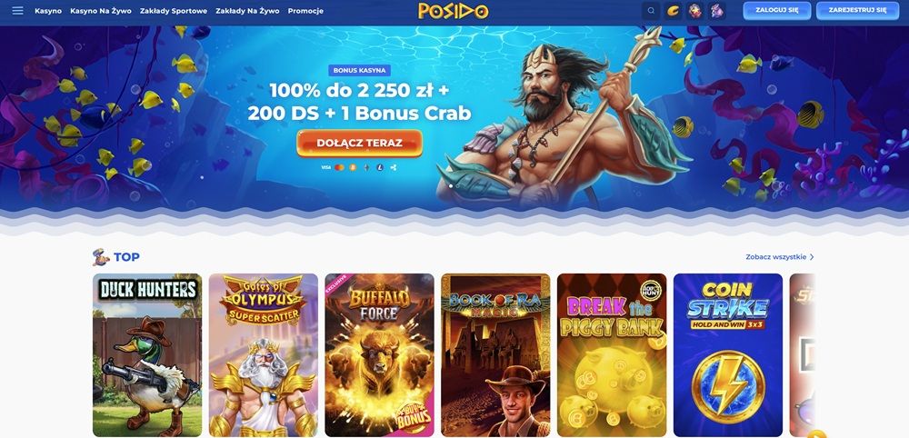The image size is (909, 438).
Task: Open the hamburger menu
Action: pos(18,10)
